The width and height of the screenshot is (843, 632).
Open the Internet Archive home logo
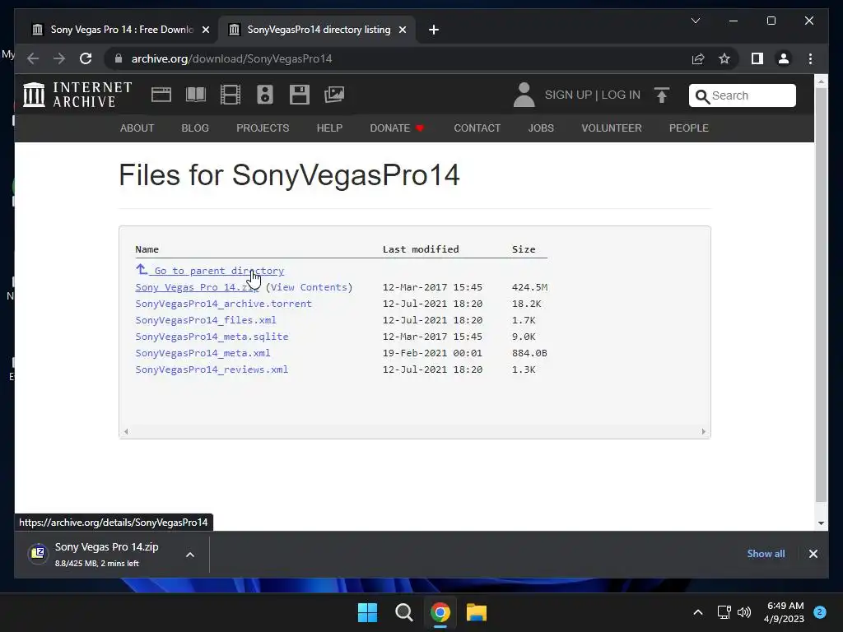click(77, 95)
